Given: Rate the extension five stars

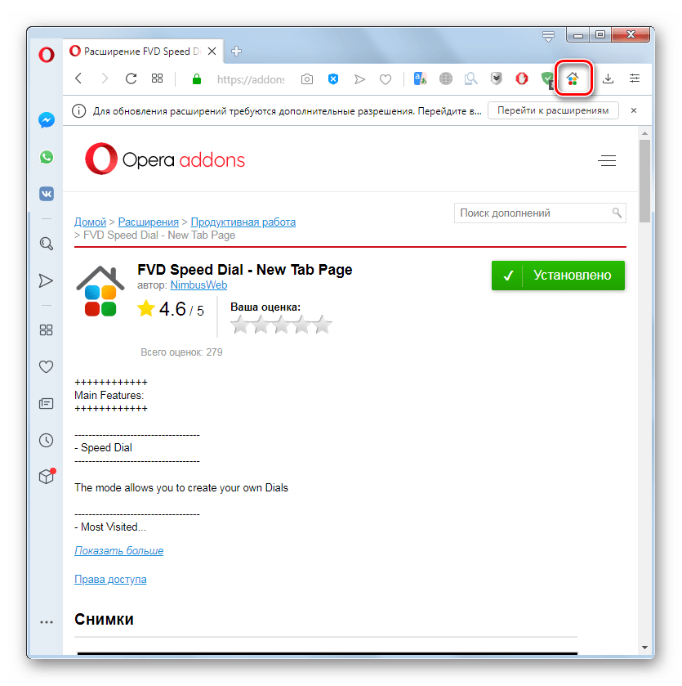Looking at the screenshot, I should (323, 325).
